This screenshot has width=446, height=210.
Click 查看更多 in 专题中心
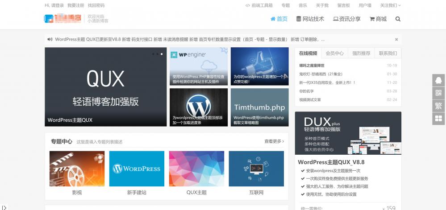click(274, 141)
